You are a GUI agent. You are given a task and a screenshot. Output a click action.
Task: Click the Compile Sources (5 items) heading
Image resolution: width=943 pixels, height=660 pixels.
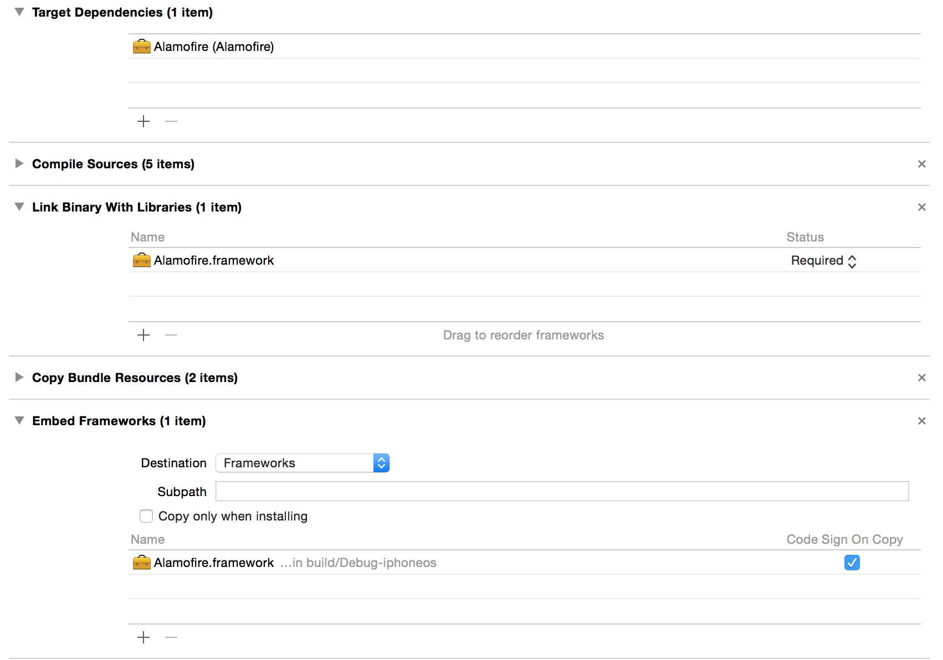click(113, 164)
